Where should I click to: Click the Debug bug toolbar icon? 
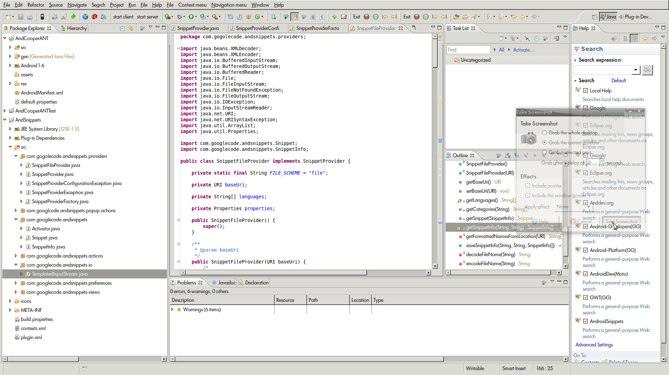[x=180, y=17]
